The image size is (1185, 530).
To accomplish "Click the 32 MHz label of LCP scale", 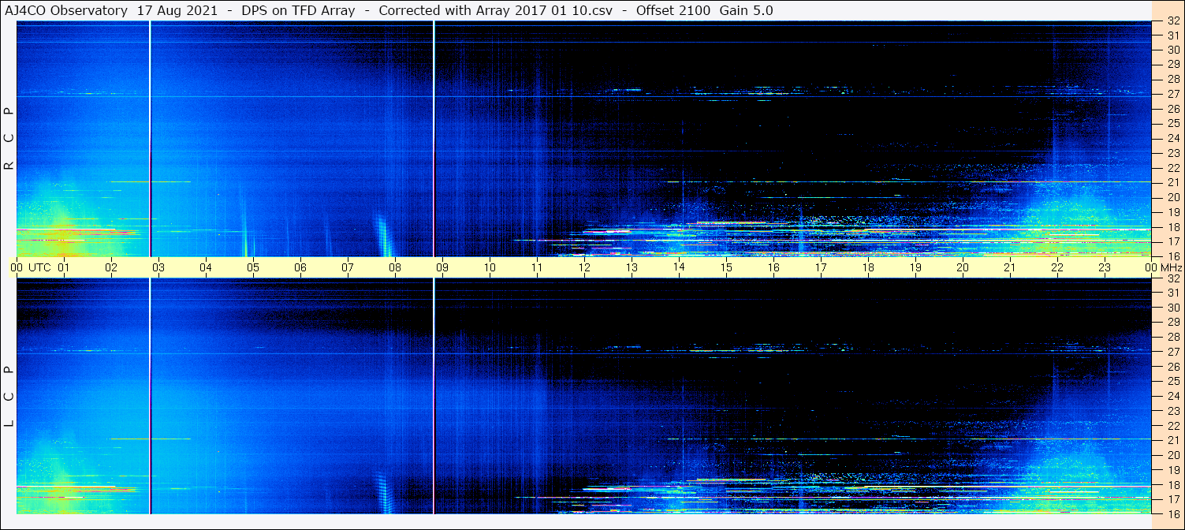I will pyautogui.click(x=1173, y=278).
